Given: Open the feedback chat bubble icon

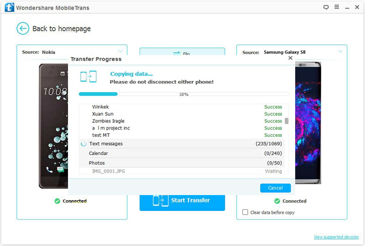Looking at the screenshot, I should tap(326, 7).
